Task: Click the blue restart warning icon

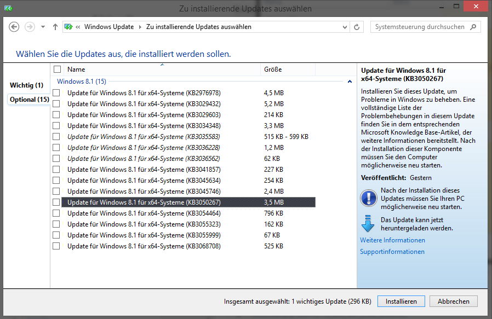Action: click(368, 198)
